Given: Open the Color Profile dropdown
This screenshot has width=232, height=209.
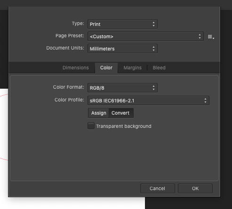Looking at the screenshot, I should point(148,100).
